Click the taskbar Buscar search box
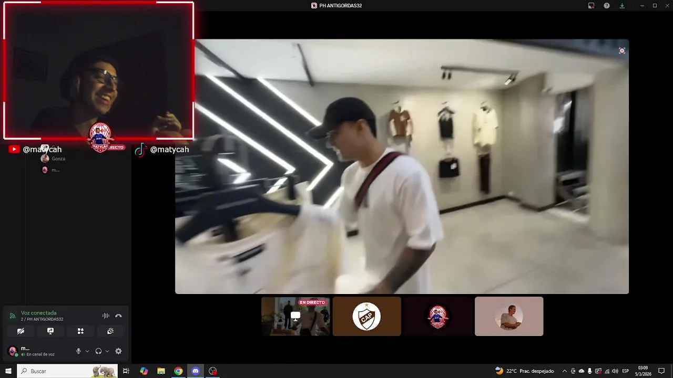 (67, 371)
